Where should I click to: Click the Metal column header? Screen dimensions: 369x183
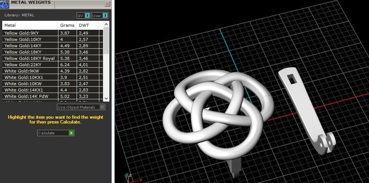click(30, 25)
